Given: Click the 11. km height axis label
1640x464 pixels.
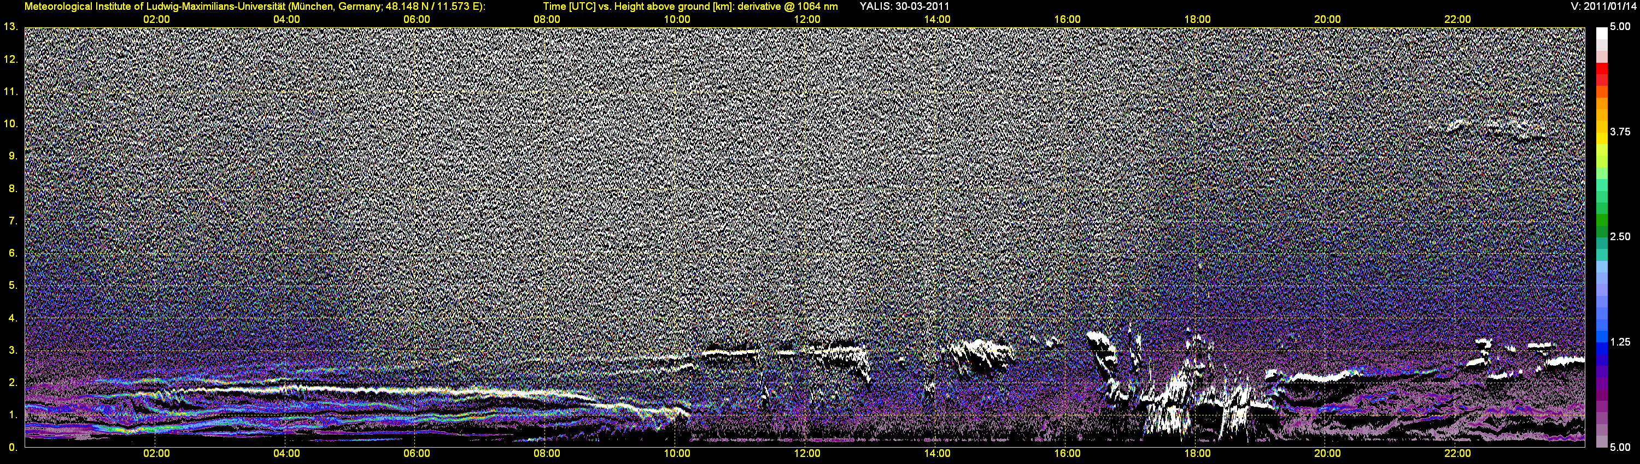Looking at the screenshot, I should (10, 92).
